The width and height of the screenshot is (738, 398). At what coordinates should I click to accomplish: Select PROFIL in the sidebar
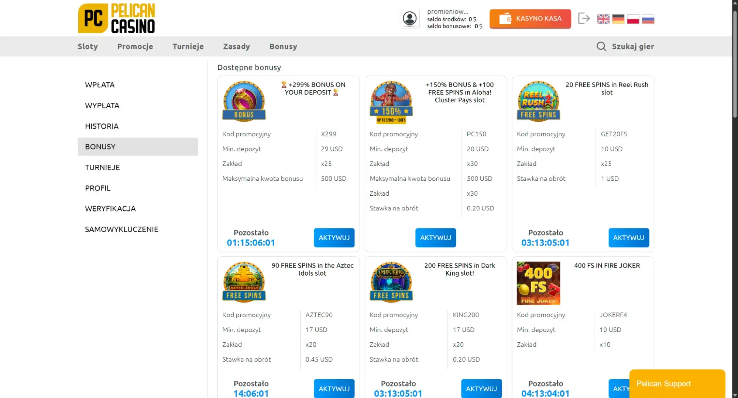(138, 188)
